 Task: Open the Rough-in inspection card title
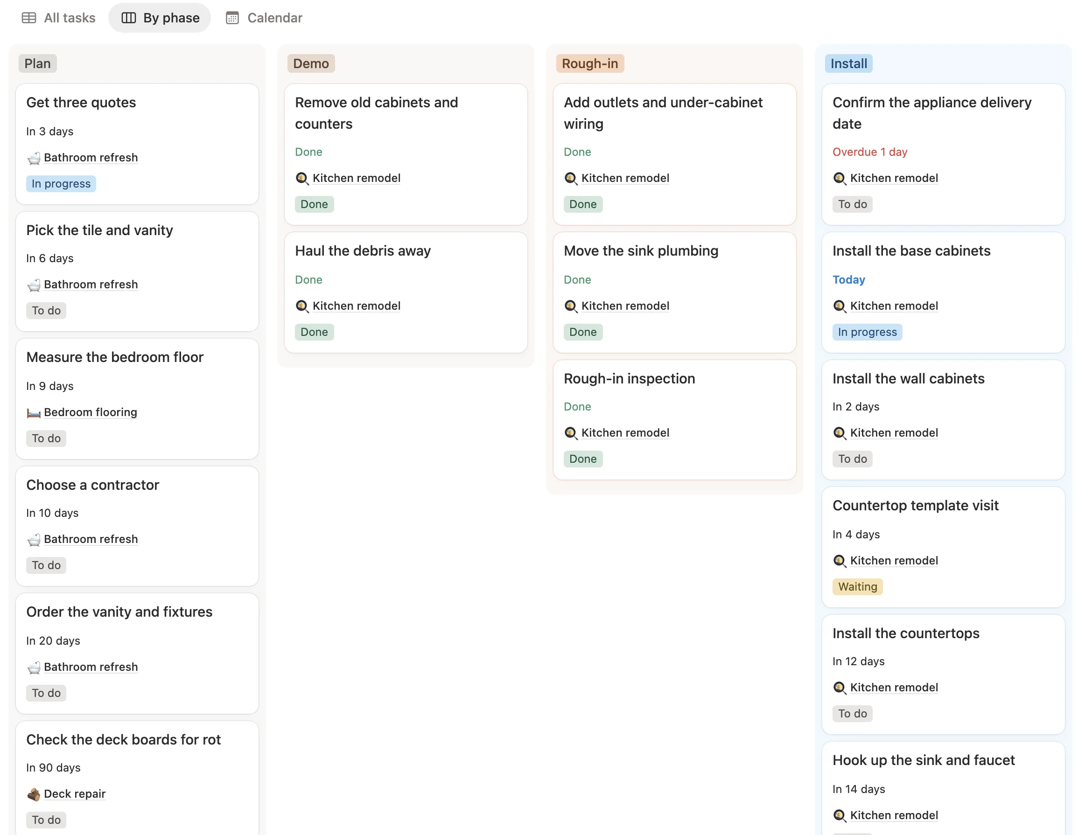630,378
